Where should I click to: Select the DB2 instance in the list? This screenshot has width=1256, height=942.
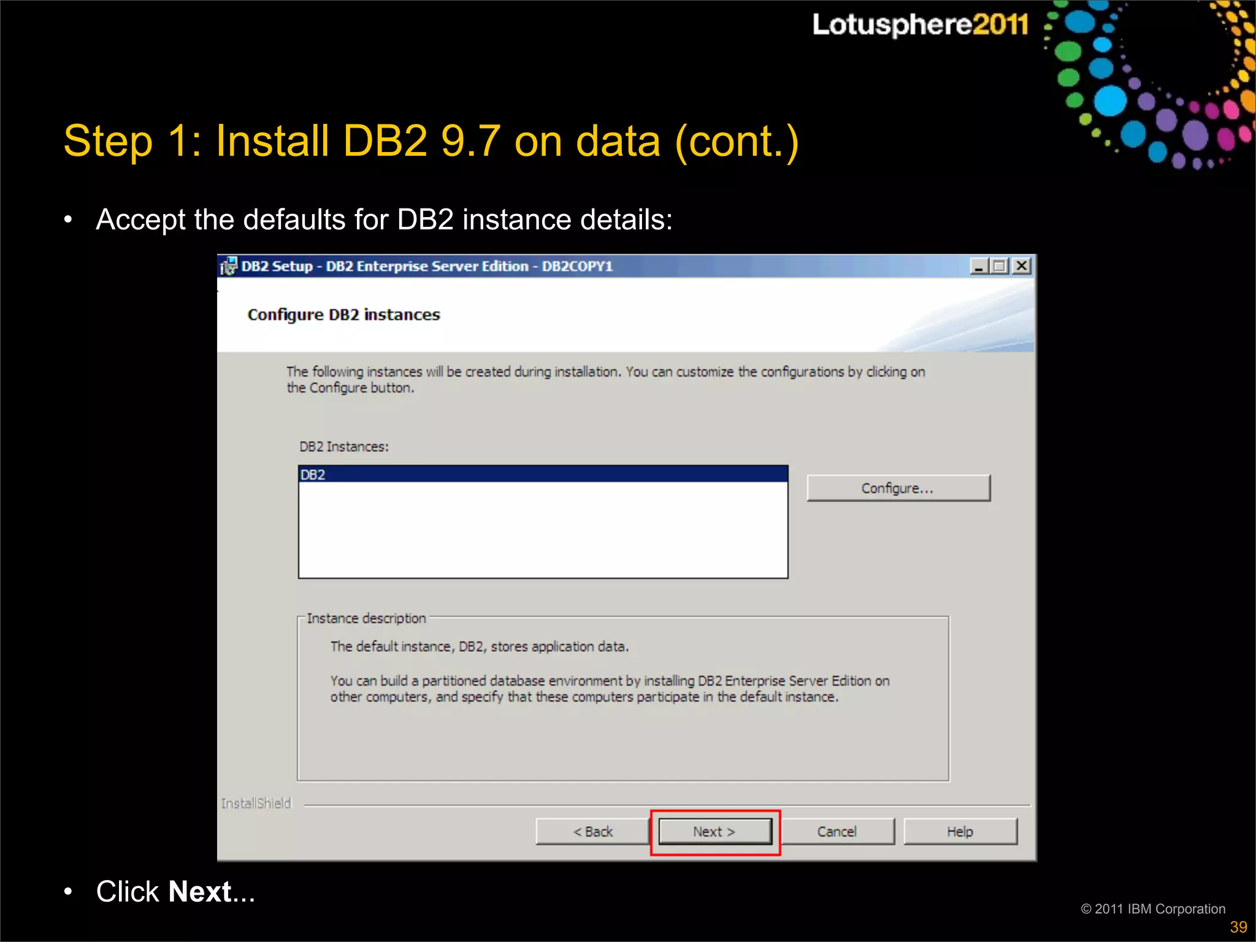coord(543,475)
